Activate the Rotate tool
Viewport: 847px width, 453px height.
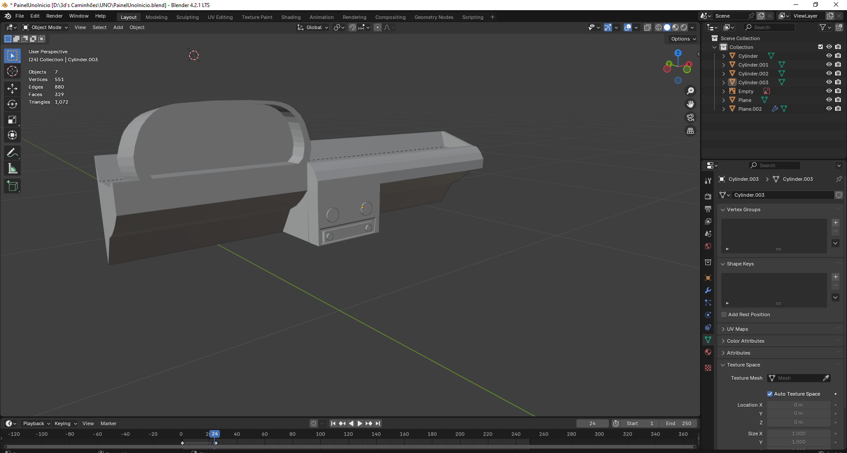coord(12,104)
